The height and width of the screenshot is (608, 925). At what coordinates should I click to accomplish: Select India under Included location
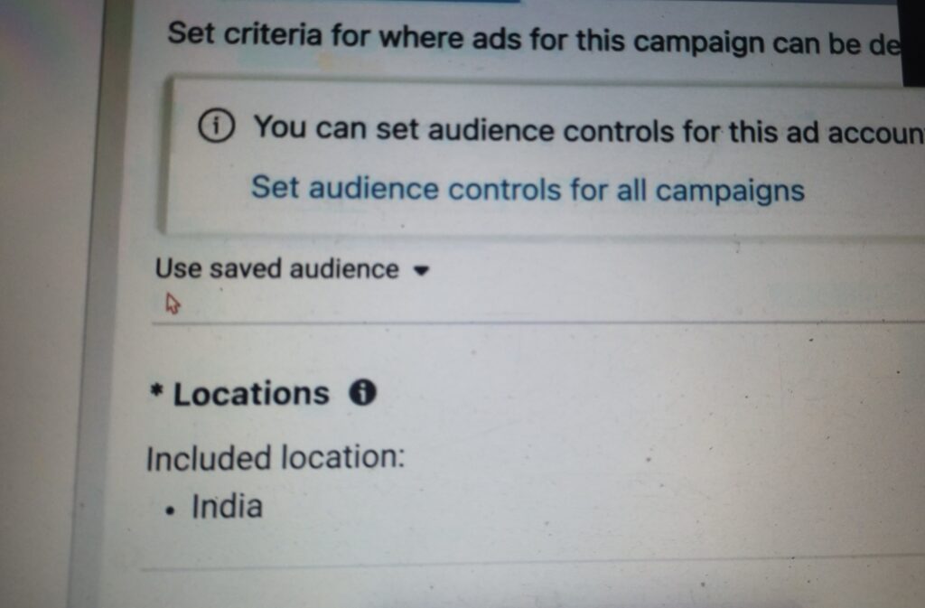coord(227,506)
